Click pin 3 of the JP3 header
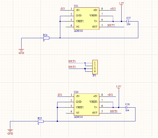Screen dimensions: 158x138 95,69
